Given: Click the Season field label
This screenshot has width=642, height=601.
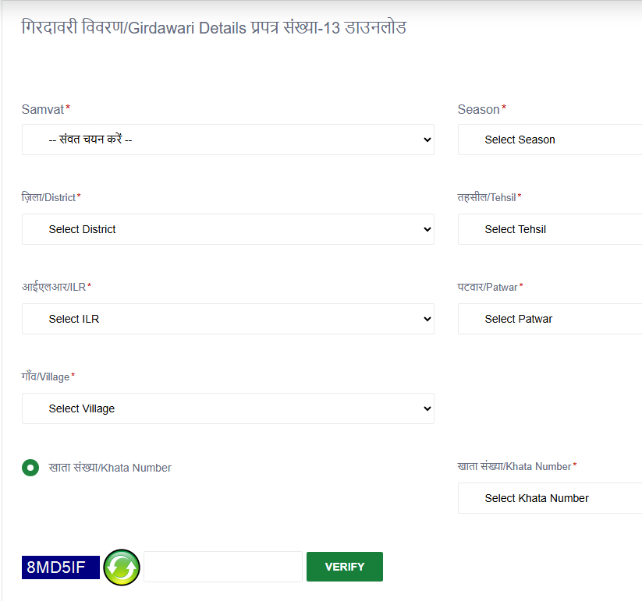Looking at the screenshot, I should click(479, 109).
